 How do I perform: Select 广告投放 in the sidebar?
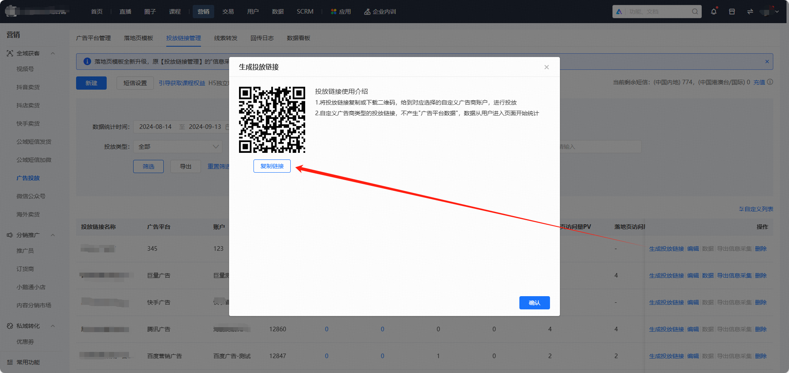click(x=28, y=178)
